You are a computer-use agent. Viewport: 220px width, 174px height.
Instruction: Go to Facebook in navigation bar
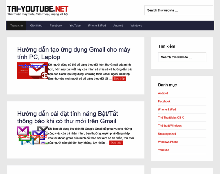click(56, 26)
